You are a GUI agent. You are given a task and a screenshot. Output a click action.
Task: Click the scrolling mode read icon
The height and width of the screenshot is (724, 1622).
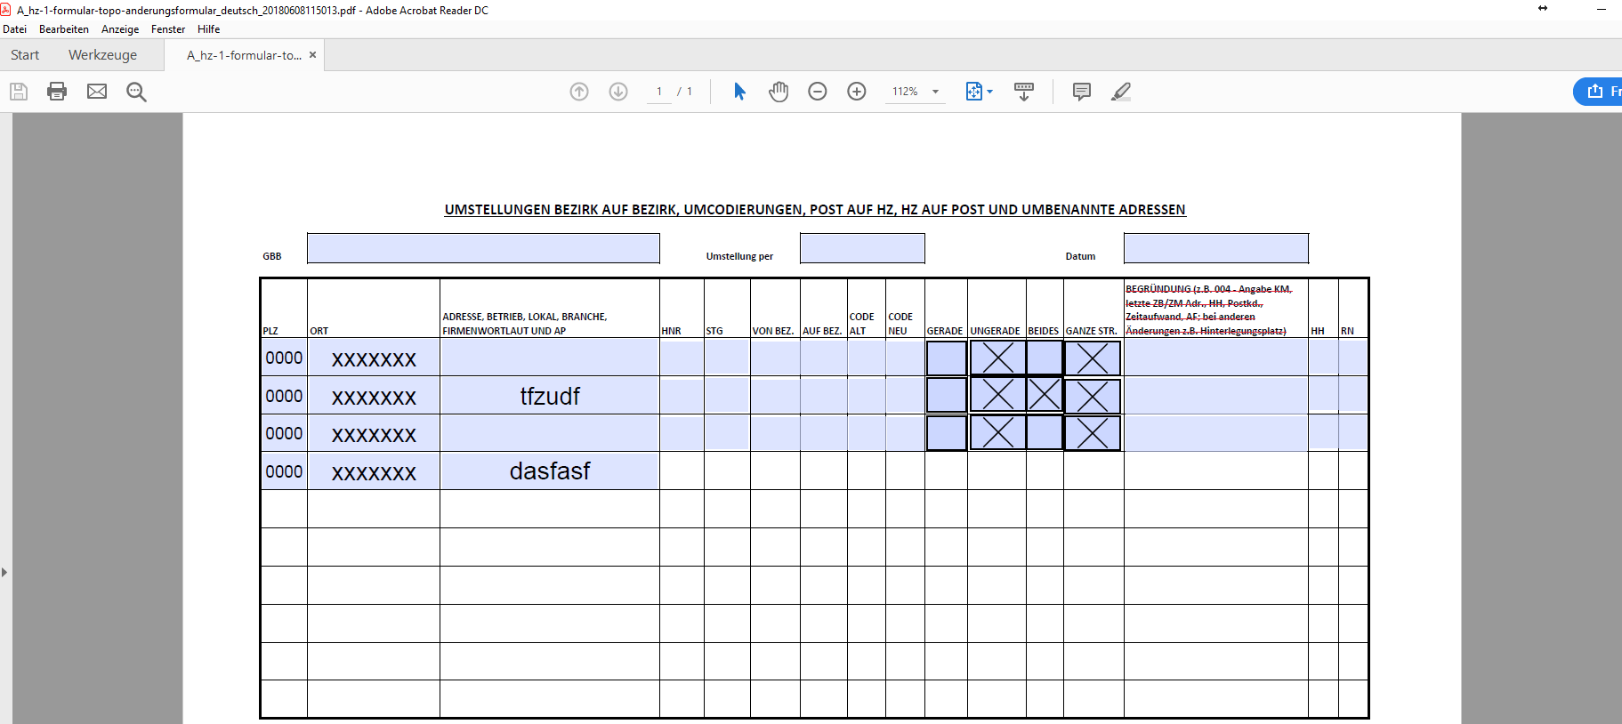(x=1024, y=92)
